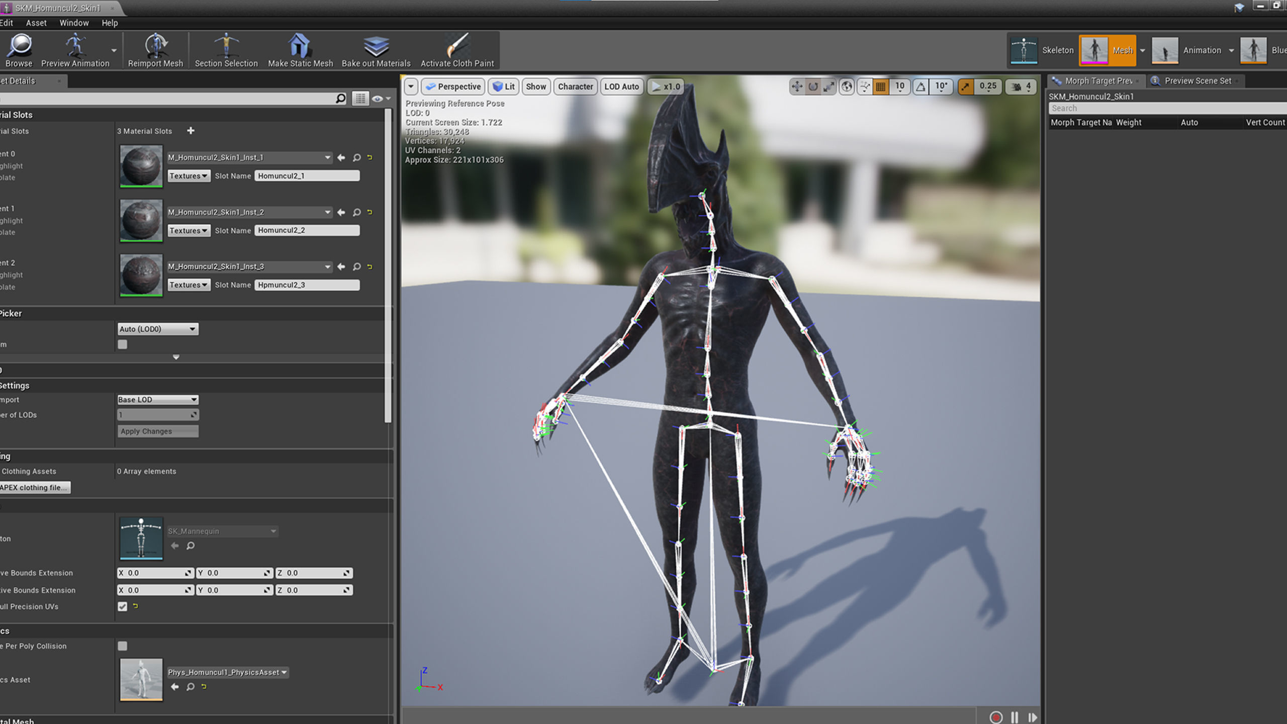Click the SK_Mannequin skeleton thumbnail
This screenshot has height=724, width=1287.
pos(141,538)
